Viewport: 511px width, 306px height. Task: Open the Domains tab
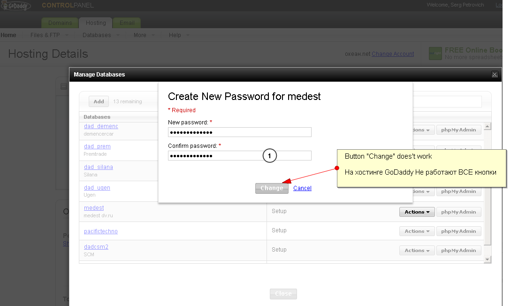pos(60,23)
